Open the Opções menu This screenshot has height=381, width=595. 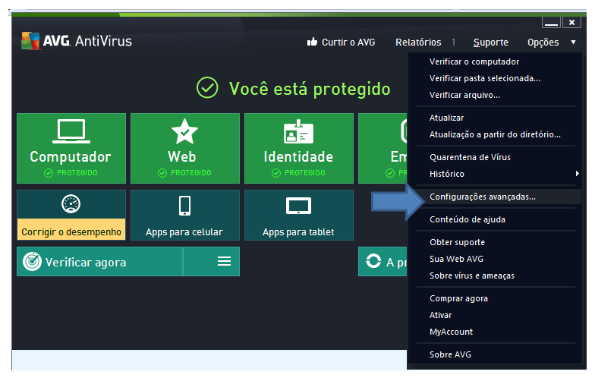pyautogui.click(x=543, y=43)
